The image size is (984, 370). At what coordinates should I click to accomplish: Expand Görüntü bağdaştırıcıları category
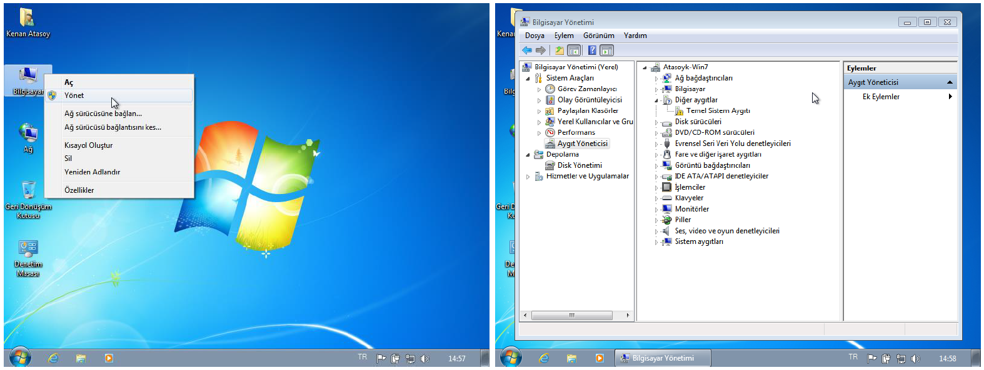tap(656, 166)
